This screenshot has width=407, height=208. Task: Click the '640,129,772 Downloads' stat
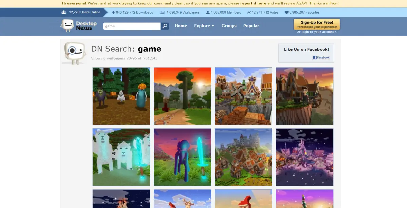[x=134, y=12]
